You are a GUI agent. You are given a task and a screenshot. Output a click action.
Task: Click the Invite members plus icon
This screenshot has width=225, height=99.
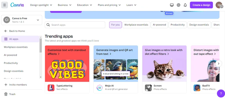click(x=6, y=85)
